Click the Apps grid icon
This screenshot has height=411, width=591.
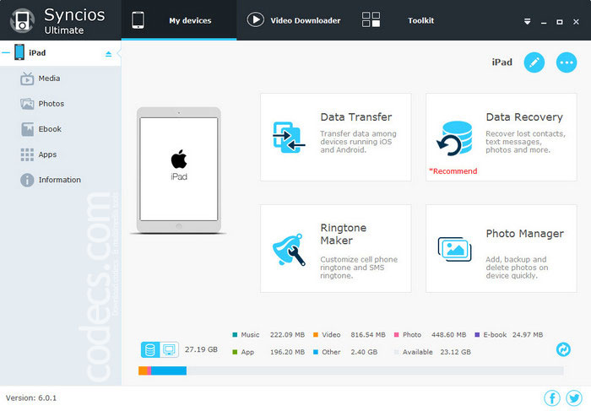pyautogui.click(x=27, y=154)
